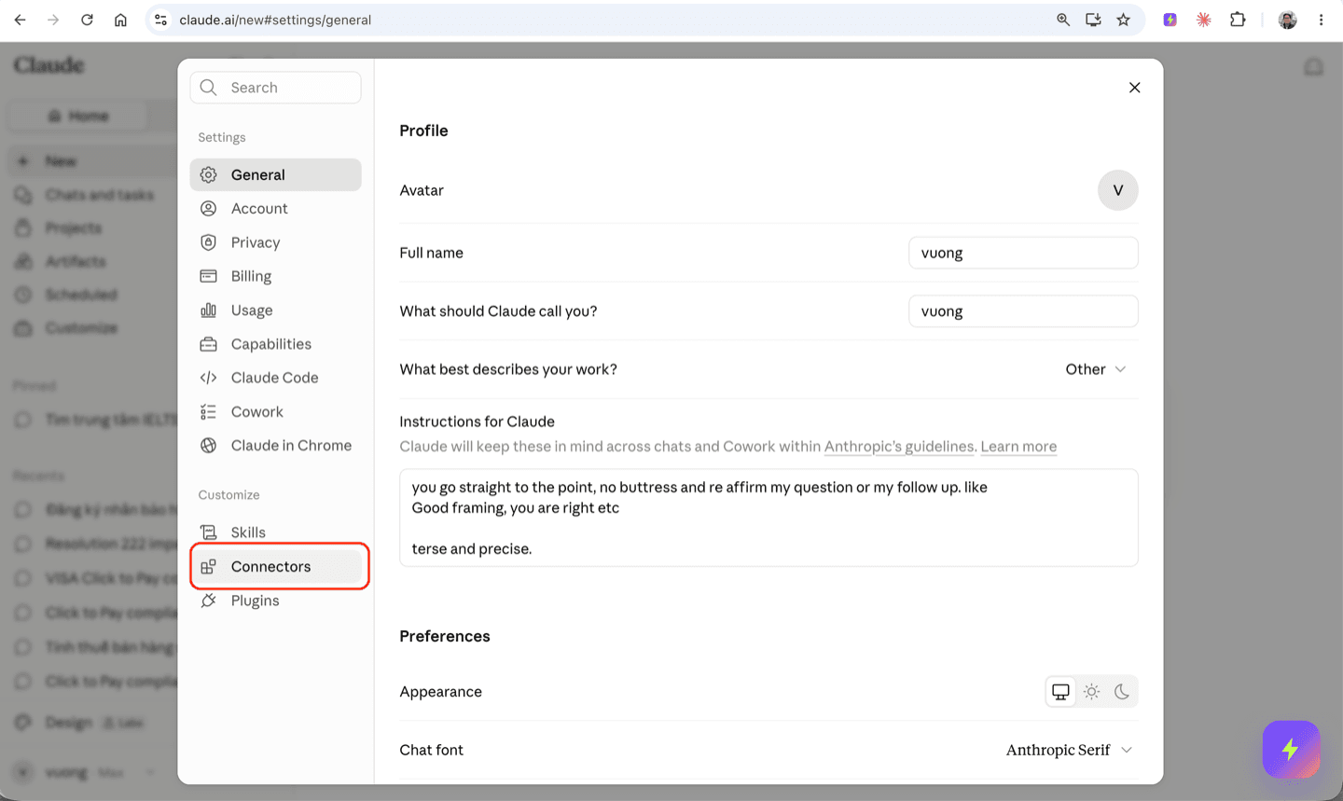Click the V avatar circle
This screenshot has height=801, width=1343.
[x=1117, y=190]
